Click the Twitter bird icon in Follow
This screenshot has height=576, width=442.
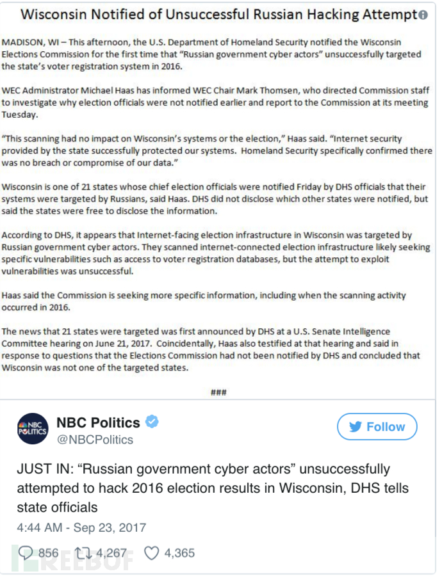(x=356, y=426)
